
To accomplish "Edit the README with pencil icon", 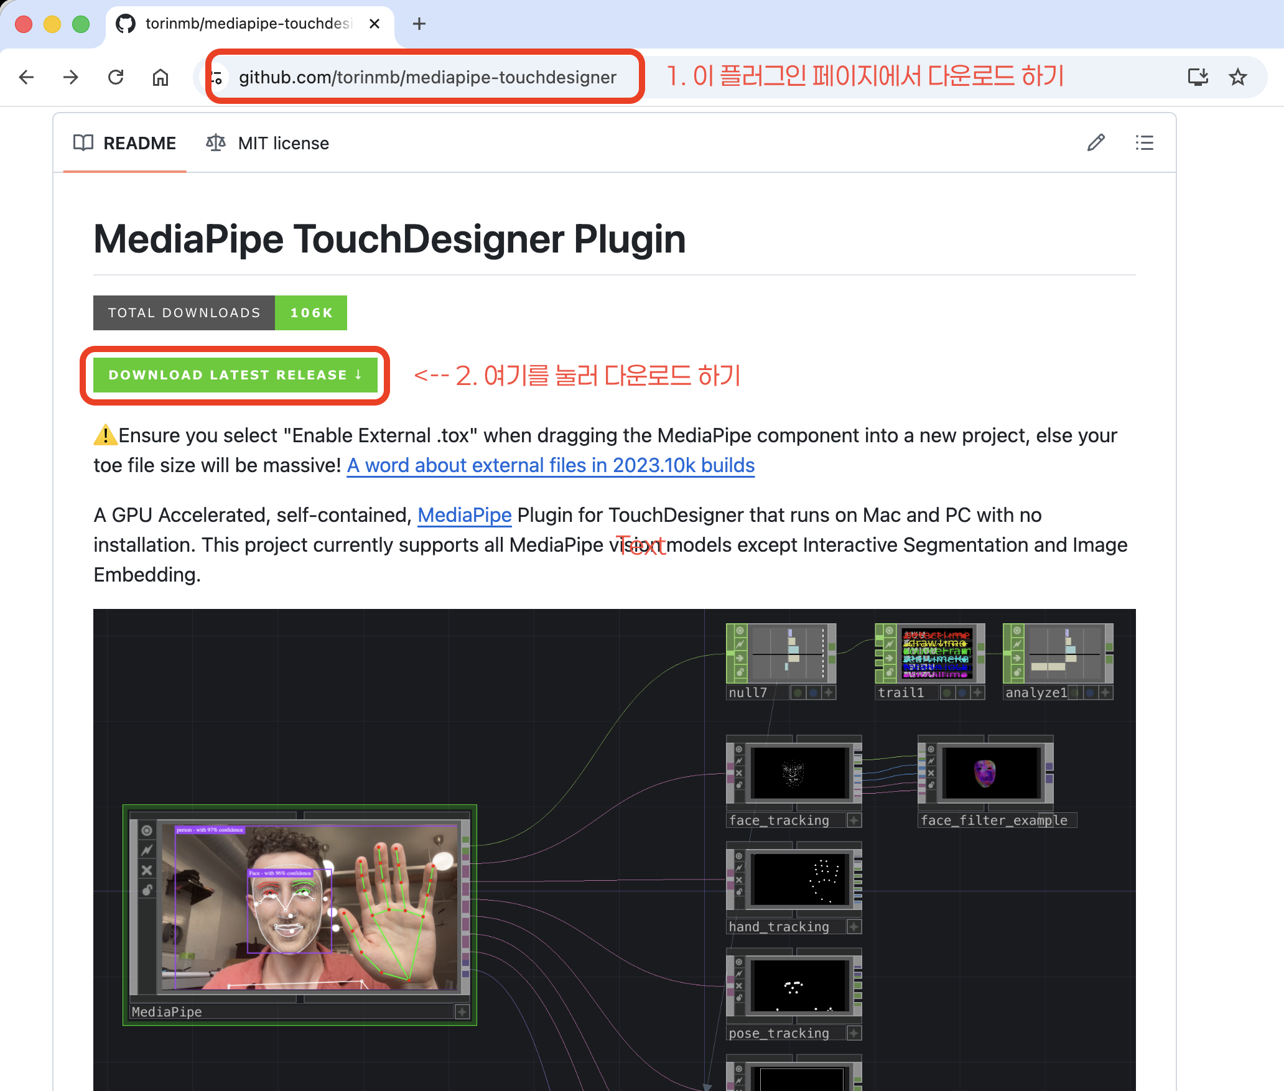I will [x=1096, y=143].
